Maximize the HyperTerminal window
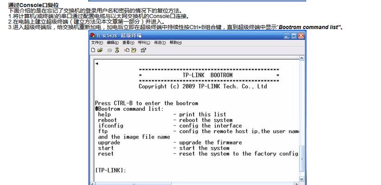This screenshot has height=185, width=381. (294, 36)
